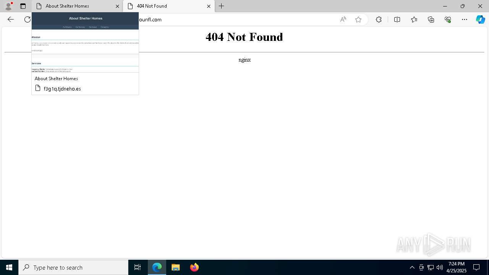The height and width of the screenshot is (275, 489).
Task: Click the Meet Now tray icon
Action: click(421, 267)
